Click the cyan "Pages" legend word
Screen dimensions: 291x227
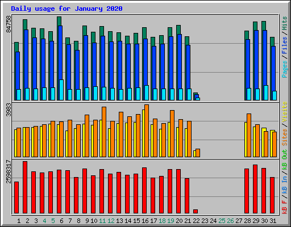(x=285, y=69)
